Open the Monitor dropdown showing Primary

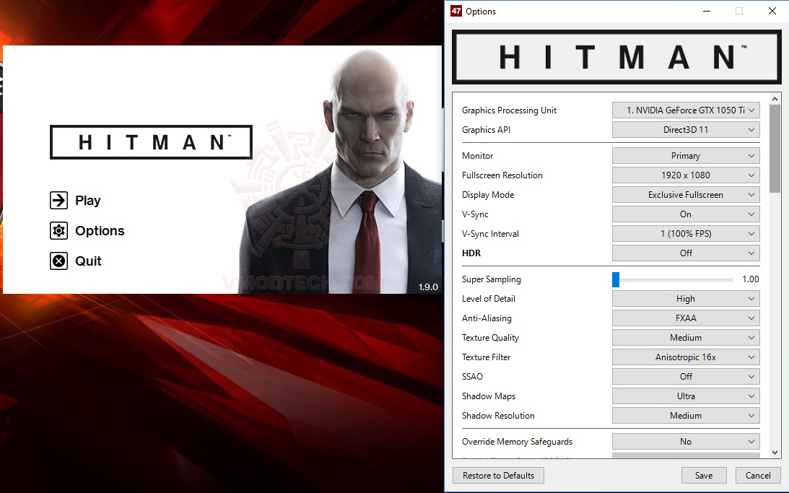[686, 156]
